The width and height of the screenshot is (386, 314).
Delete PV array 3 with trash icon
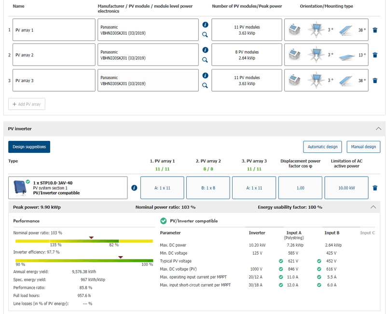pos(375,81)
